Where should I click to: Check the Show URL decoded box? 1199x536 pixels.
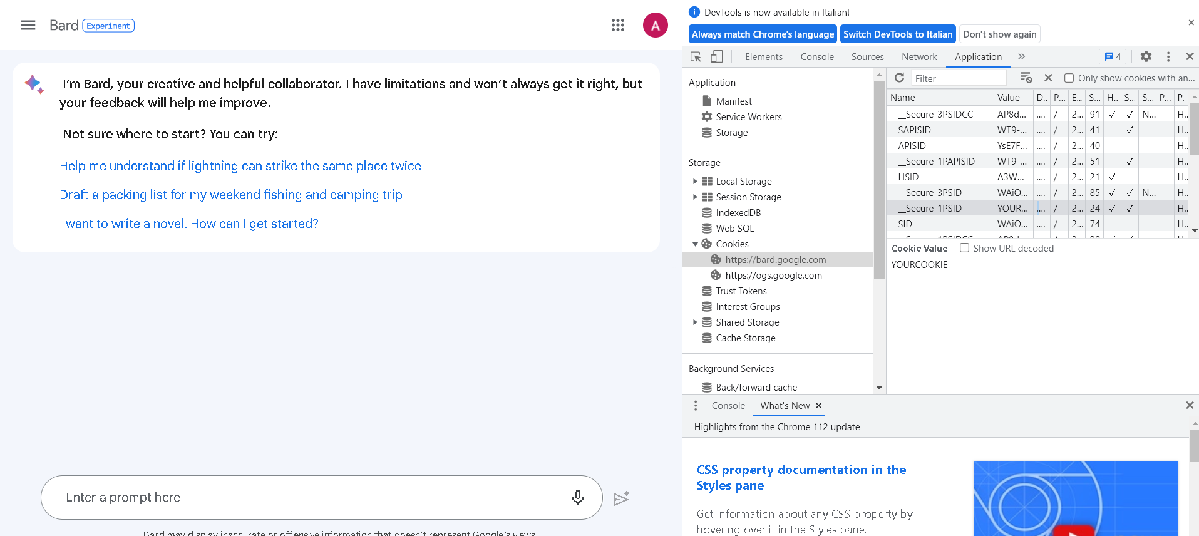965,248
